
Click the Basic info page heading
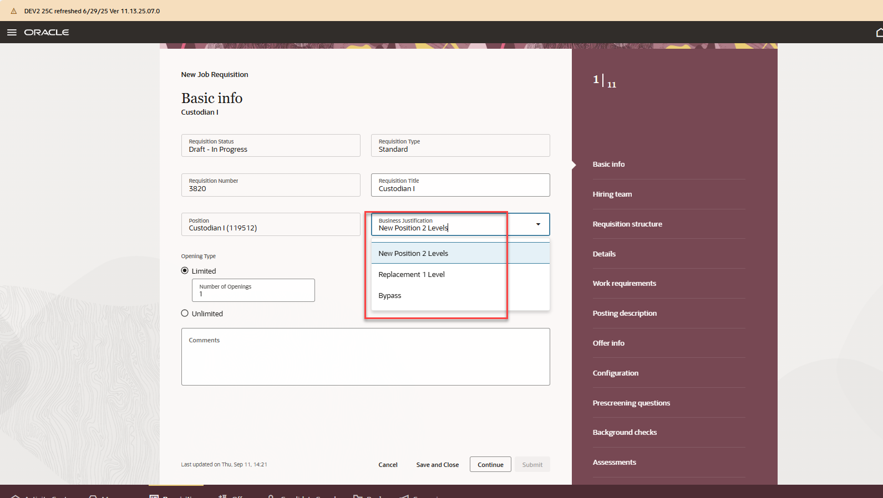(212, 98)
